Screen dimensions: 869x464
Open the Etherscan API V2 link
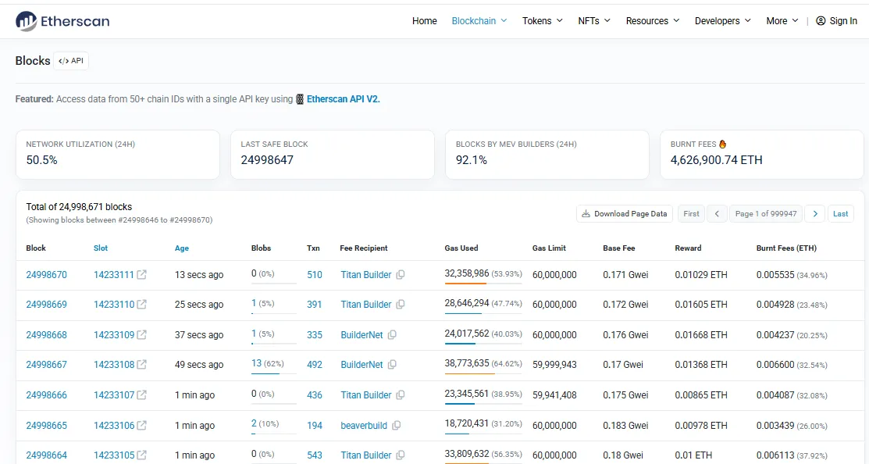click(343, 99)
